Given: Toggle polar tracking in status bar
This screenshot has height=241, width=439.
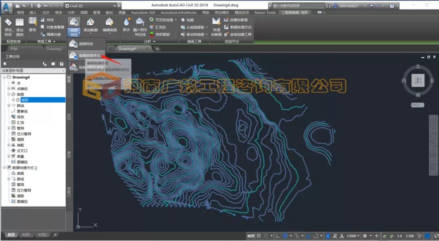Looking at the screenshot, I should [x=285, y=236].
